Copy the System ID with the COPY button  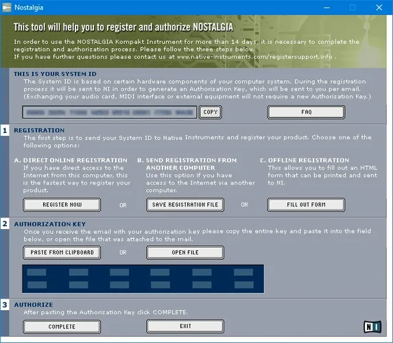(x=211, y=112)
